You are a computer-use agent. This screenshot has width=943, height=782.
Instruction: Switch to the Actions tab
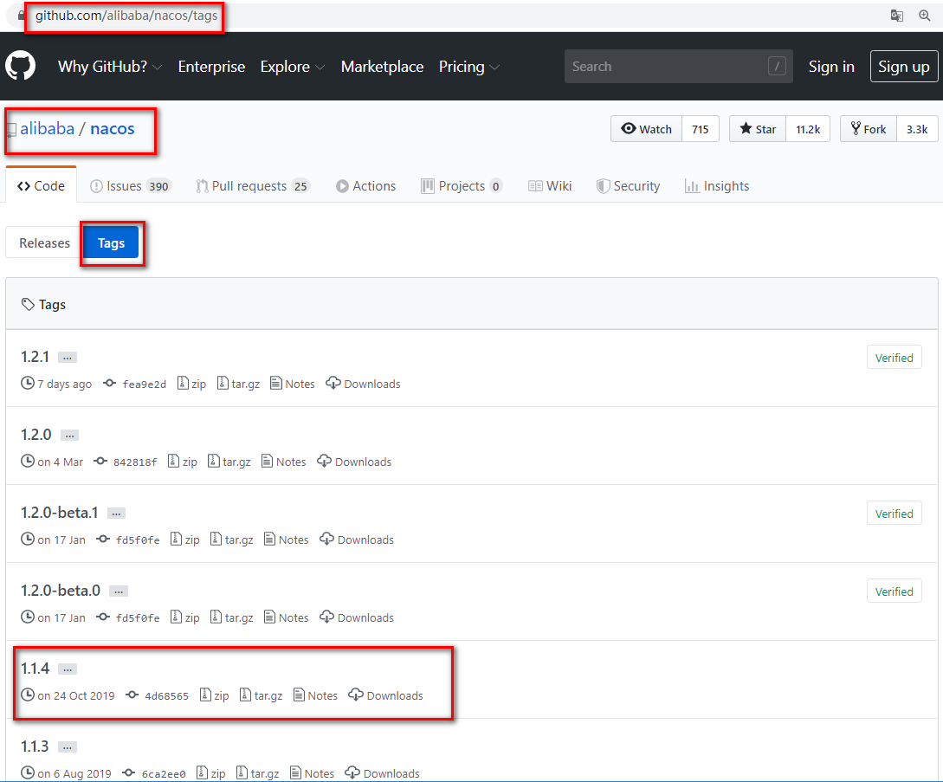(365, 186)
